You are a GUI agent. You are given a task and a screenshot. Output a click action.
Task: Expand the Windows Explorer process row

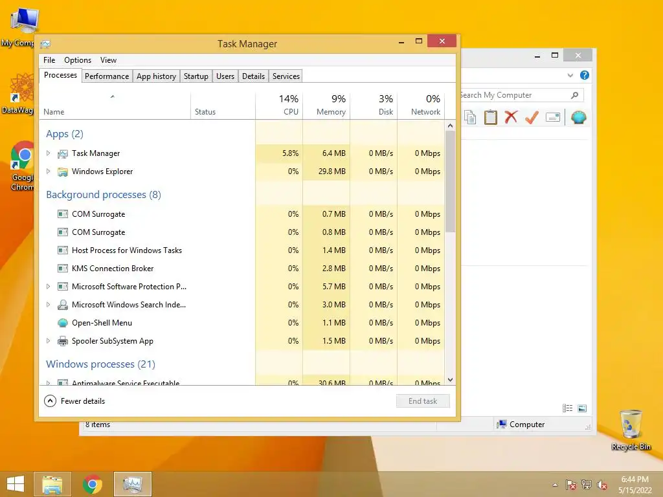click(48, 171)
